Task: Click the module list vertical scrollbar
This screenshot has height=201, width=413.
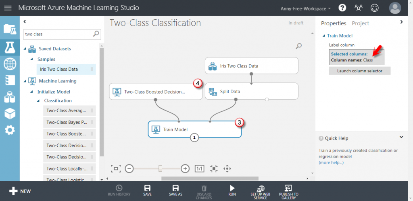Action: [x=102, y=103]
